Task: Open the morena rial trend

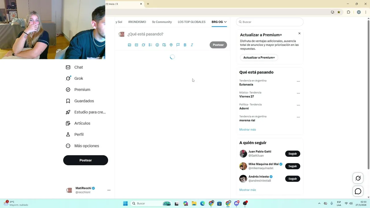Action: point(247,120)
